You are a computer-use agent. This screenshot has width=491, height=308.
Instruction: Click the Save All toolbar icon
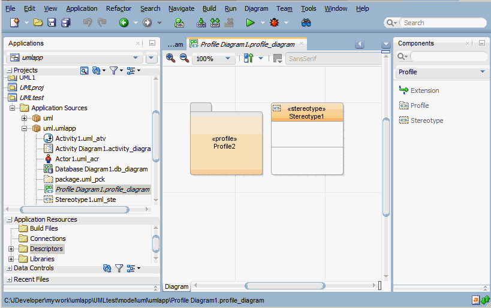(66, 23)
